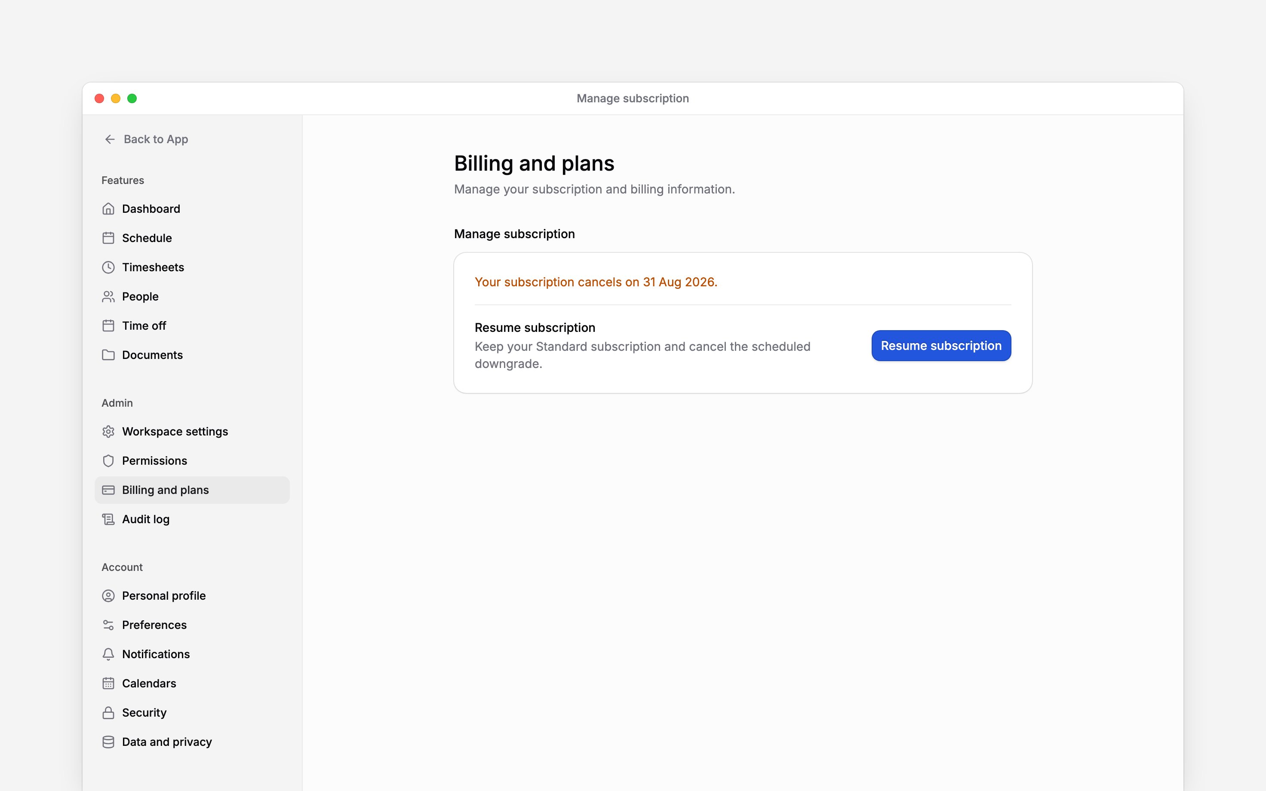Viewport: 1266px width, 791px height.
Task: Click the green window zoom button
Action: [132, 98]
